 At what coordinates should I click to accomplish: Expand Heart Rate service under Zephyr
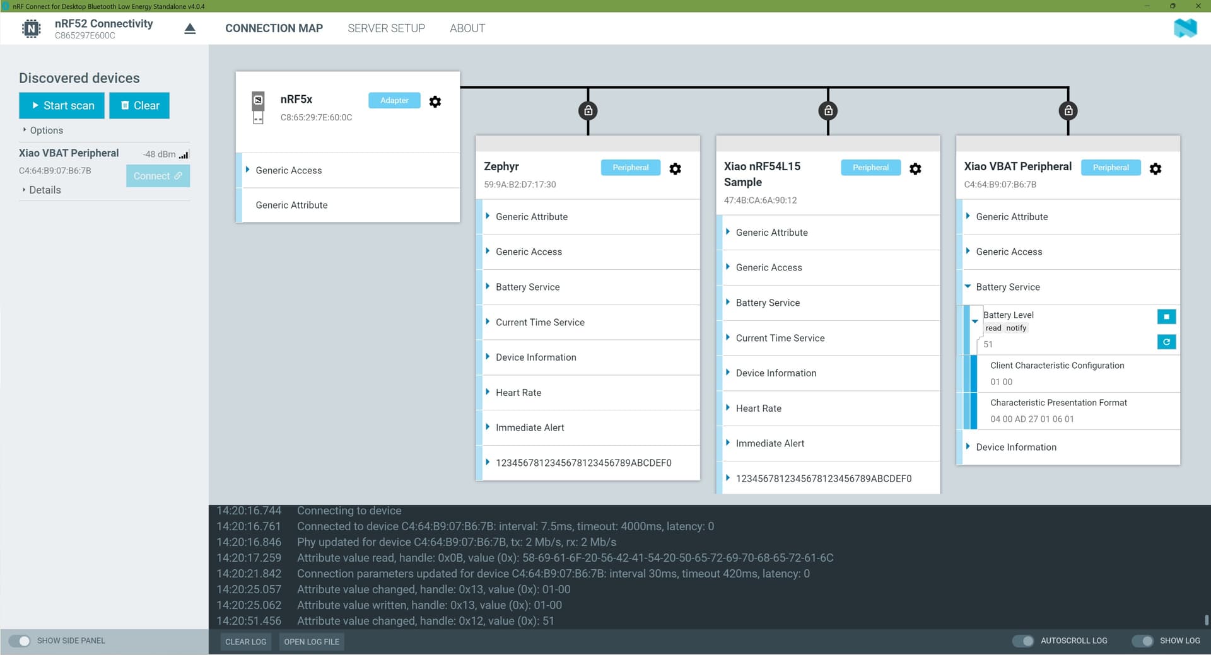pyautogui.click(x=518, y=392)
